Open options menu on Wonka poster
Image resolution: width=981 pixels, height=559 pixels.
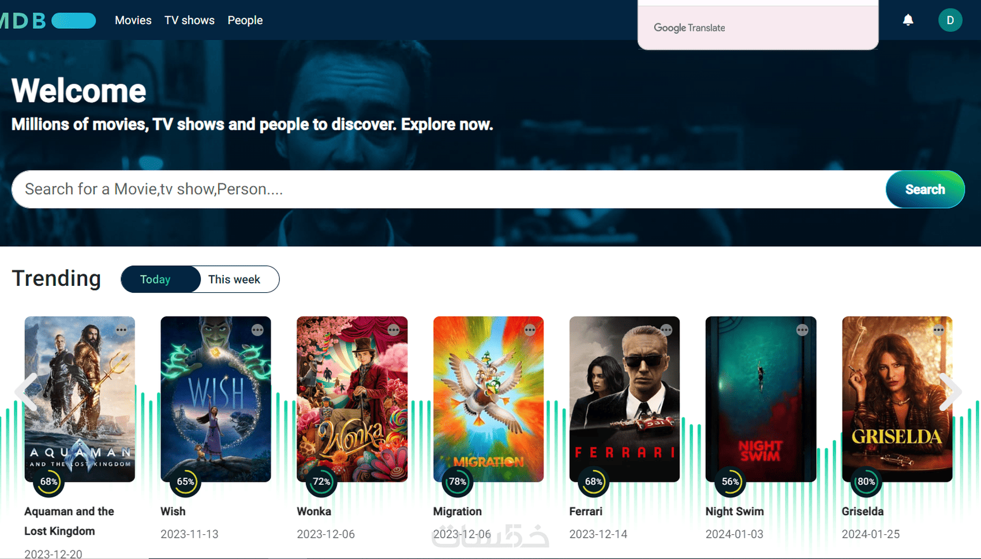(394, 330)
